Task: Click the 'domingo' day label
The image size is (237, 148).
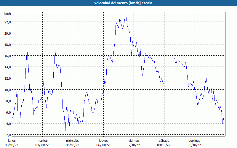Action: (194, 141)
